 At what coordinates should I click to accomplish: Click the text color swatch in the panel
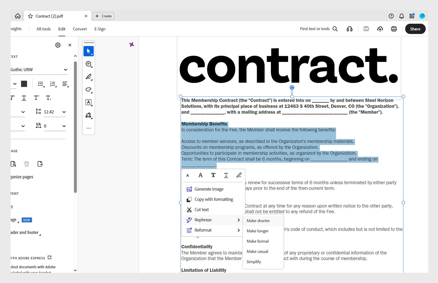point(24,84)
